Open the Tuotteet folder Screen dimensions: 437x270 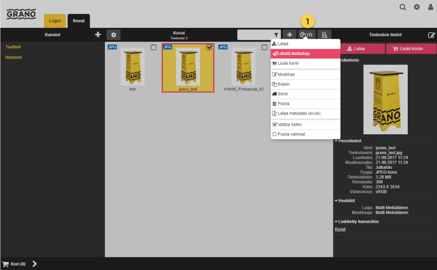13,47
